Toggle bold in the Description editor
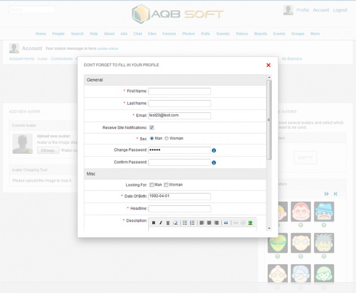 (154, 223)
